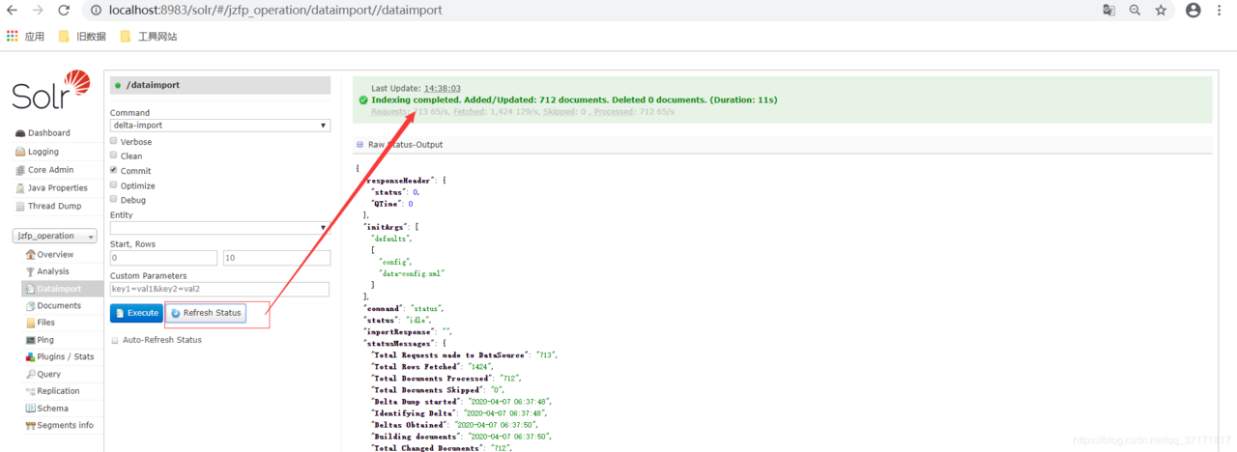The image size is (1237, 452).
Task: Go forward with browser forward arrow
Action: 38,11
